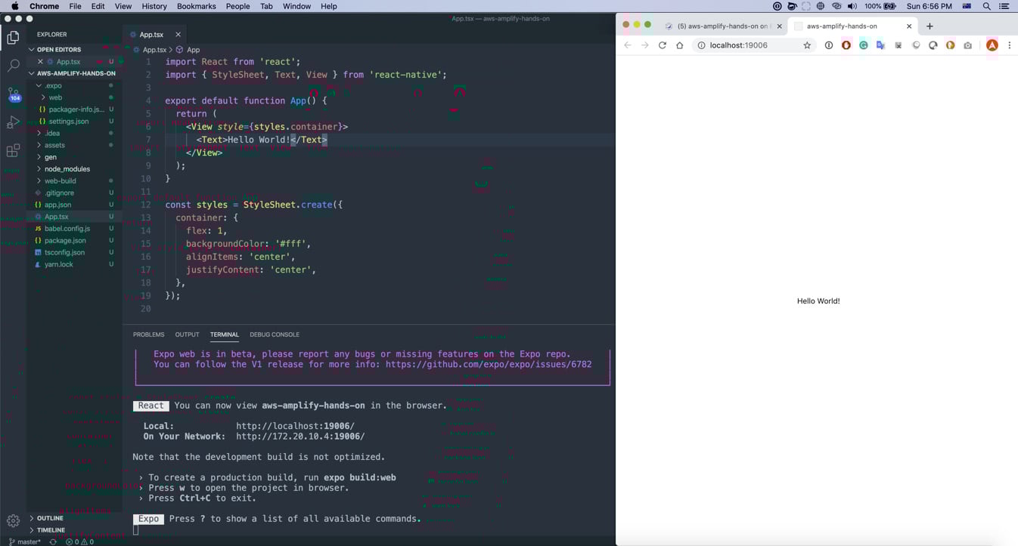1018x546 pixels.
Task: Close App.tsx in Open Editors list
Action: pyautogui.click(x=40, y=62)
